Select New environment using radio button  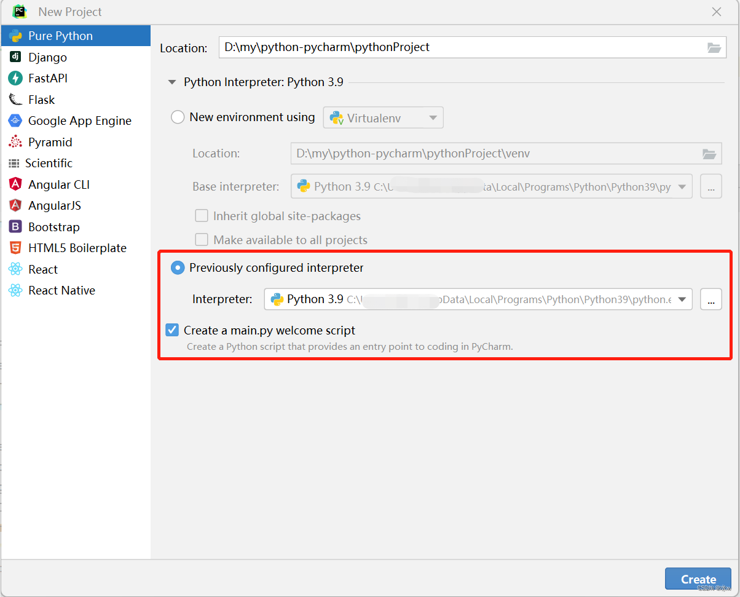tap(178, 117)
